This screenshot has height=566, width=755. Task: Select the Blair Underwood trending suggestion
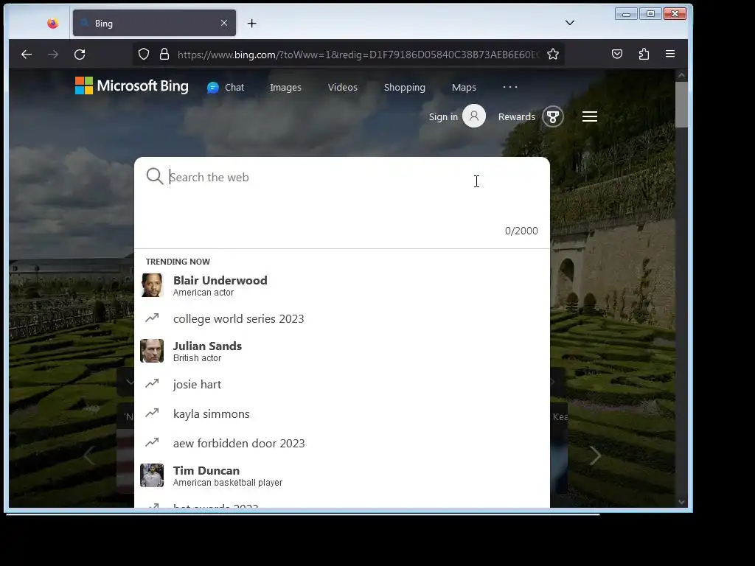click(342, 285)
